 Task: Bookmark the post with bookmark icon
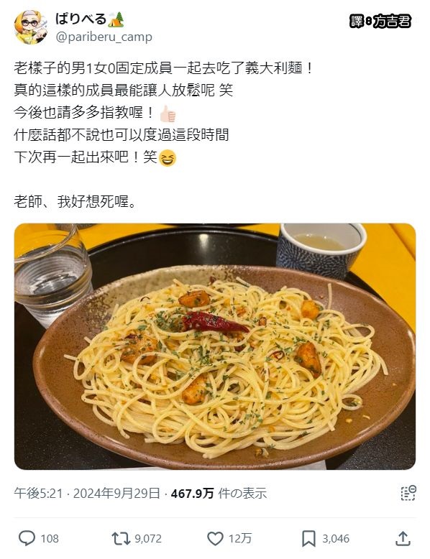tap(308, 538)
